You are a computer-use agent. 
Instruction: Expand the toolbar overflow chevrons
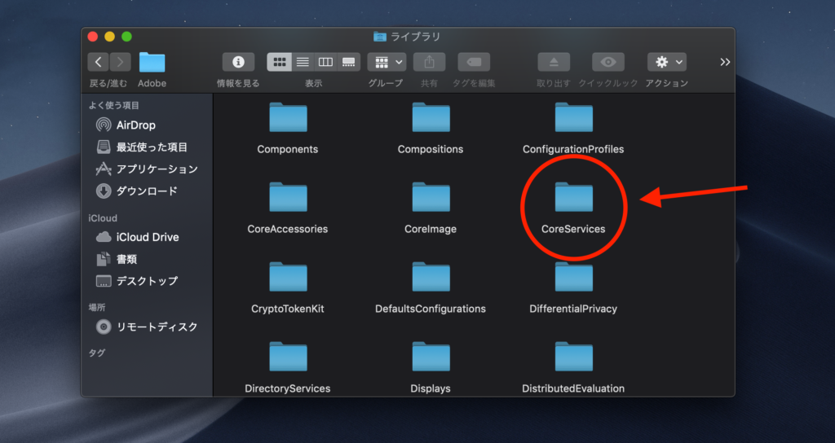click(x=725, y=62)
